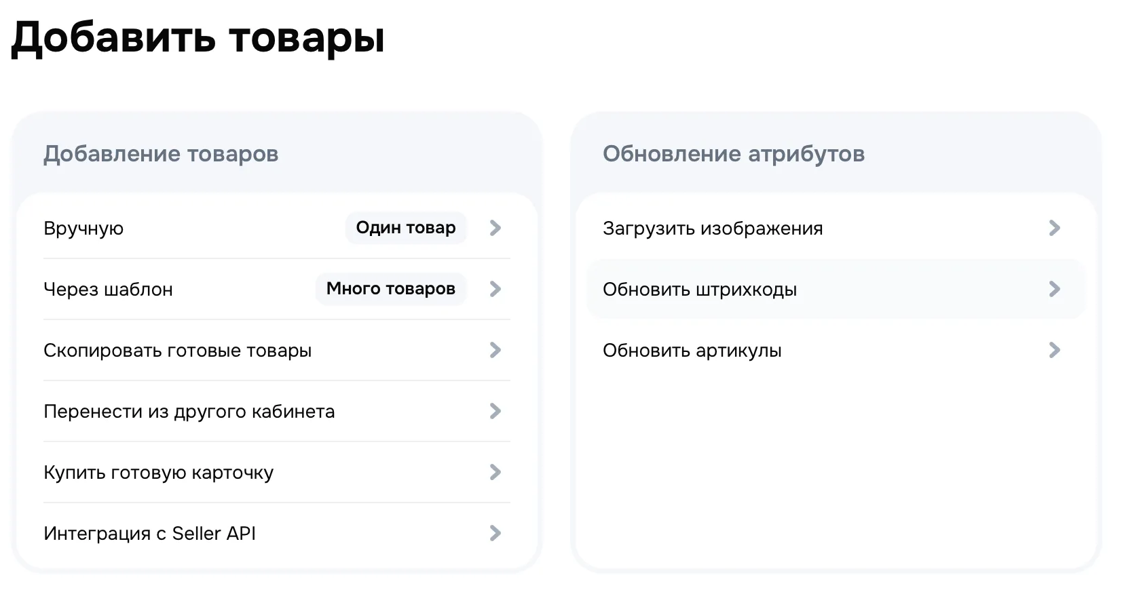Choose Через шаблон option
Viewport: 1124px width, 590px height.
108,290
